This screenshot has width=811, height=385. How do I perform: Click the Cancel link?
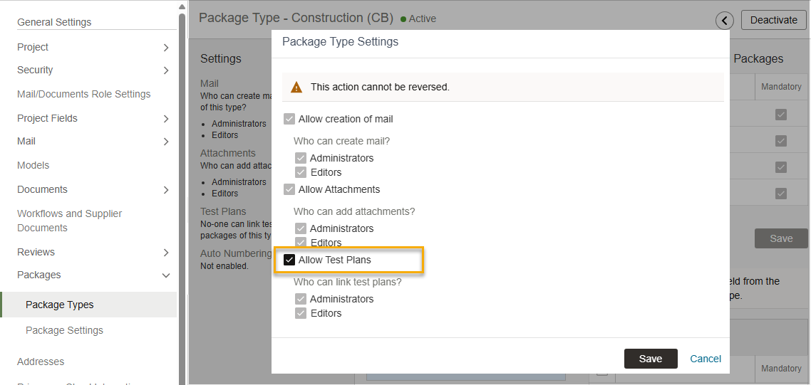(706, 359)
